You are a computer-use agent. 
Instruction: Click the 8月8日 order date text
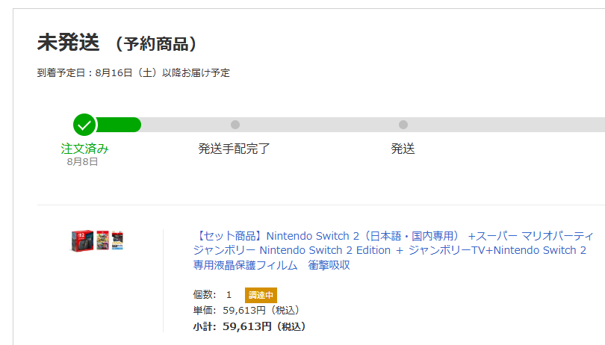pyautogui.click(x=82, y=161)
